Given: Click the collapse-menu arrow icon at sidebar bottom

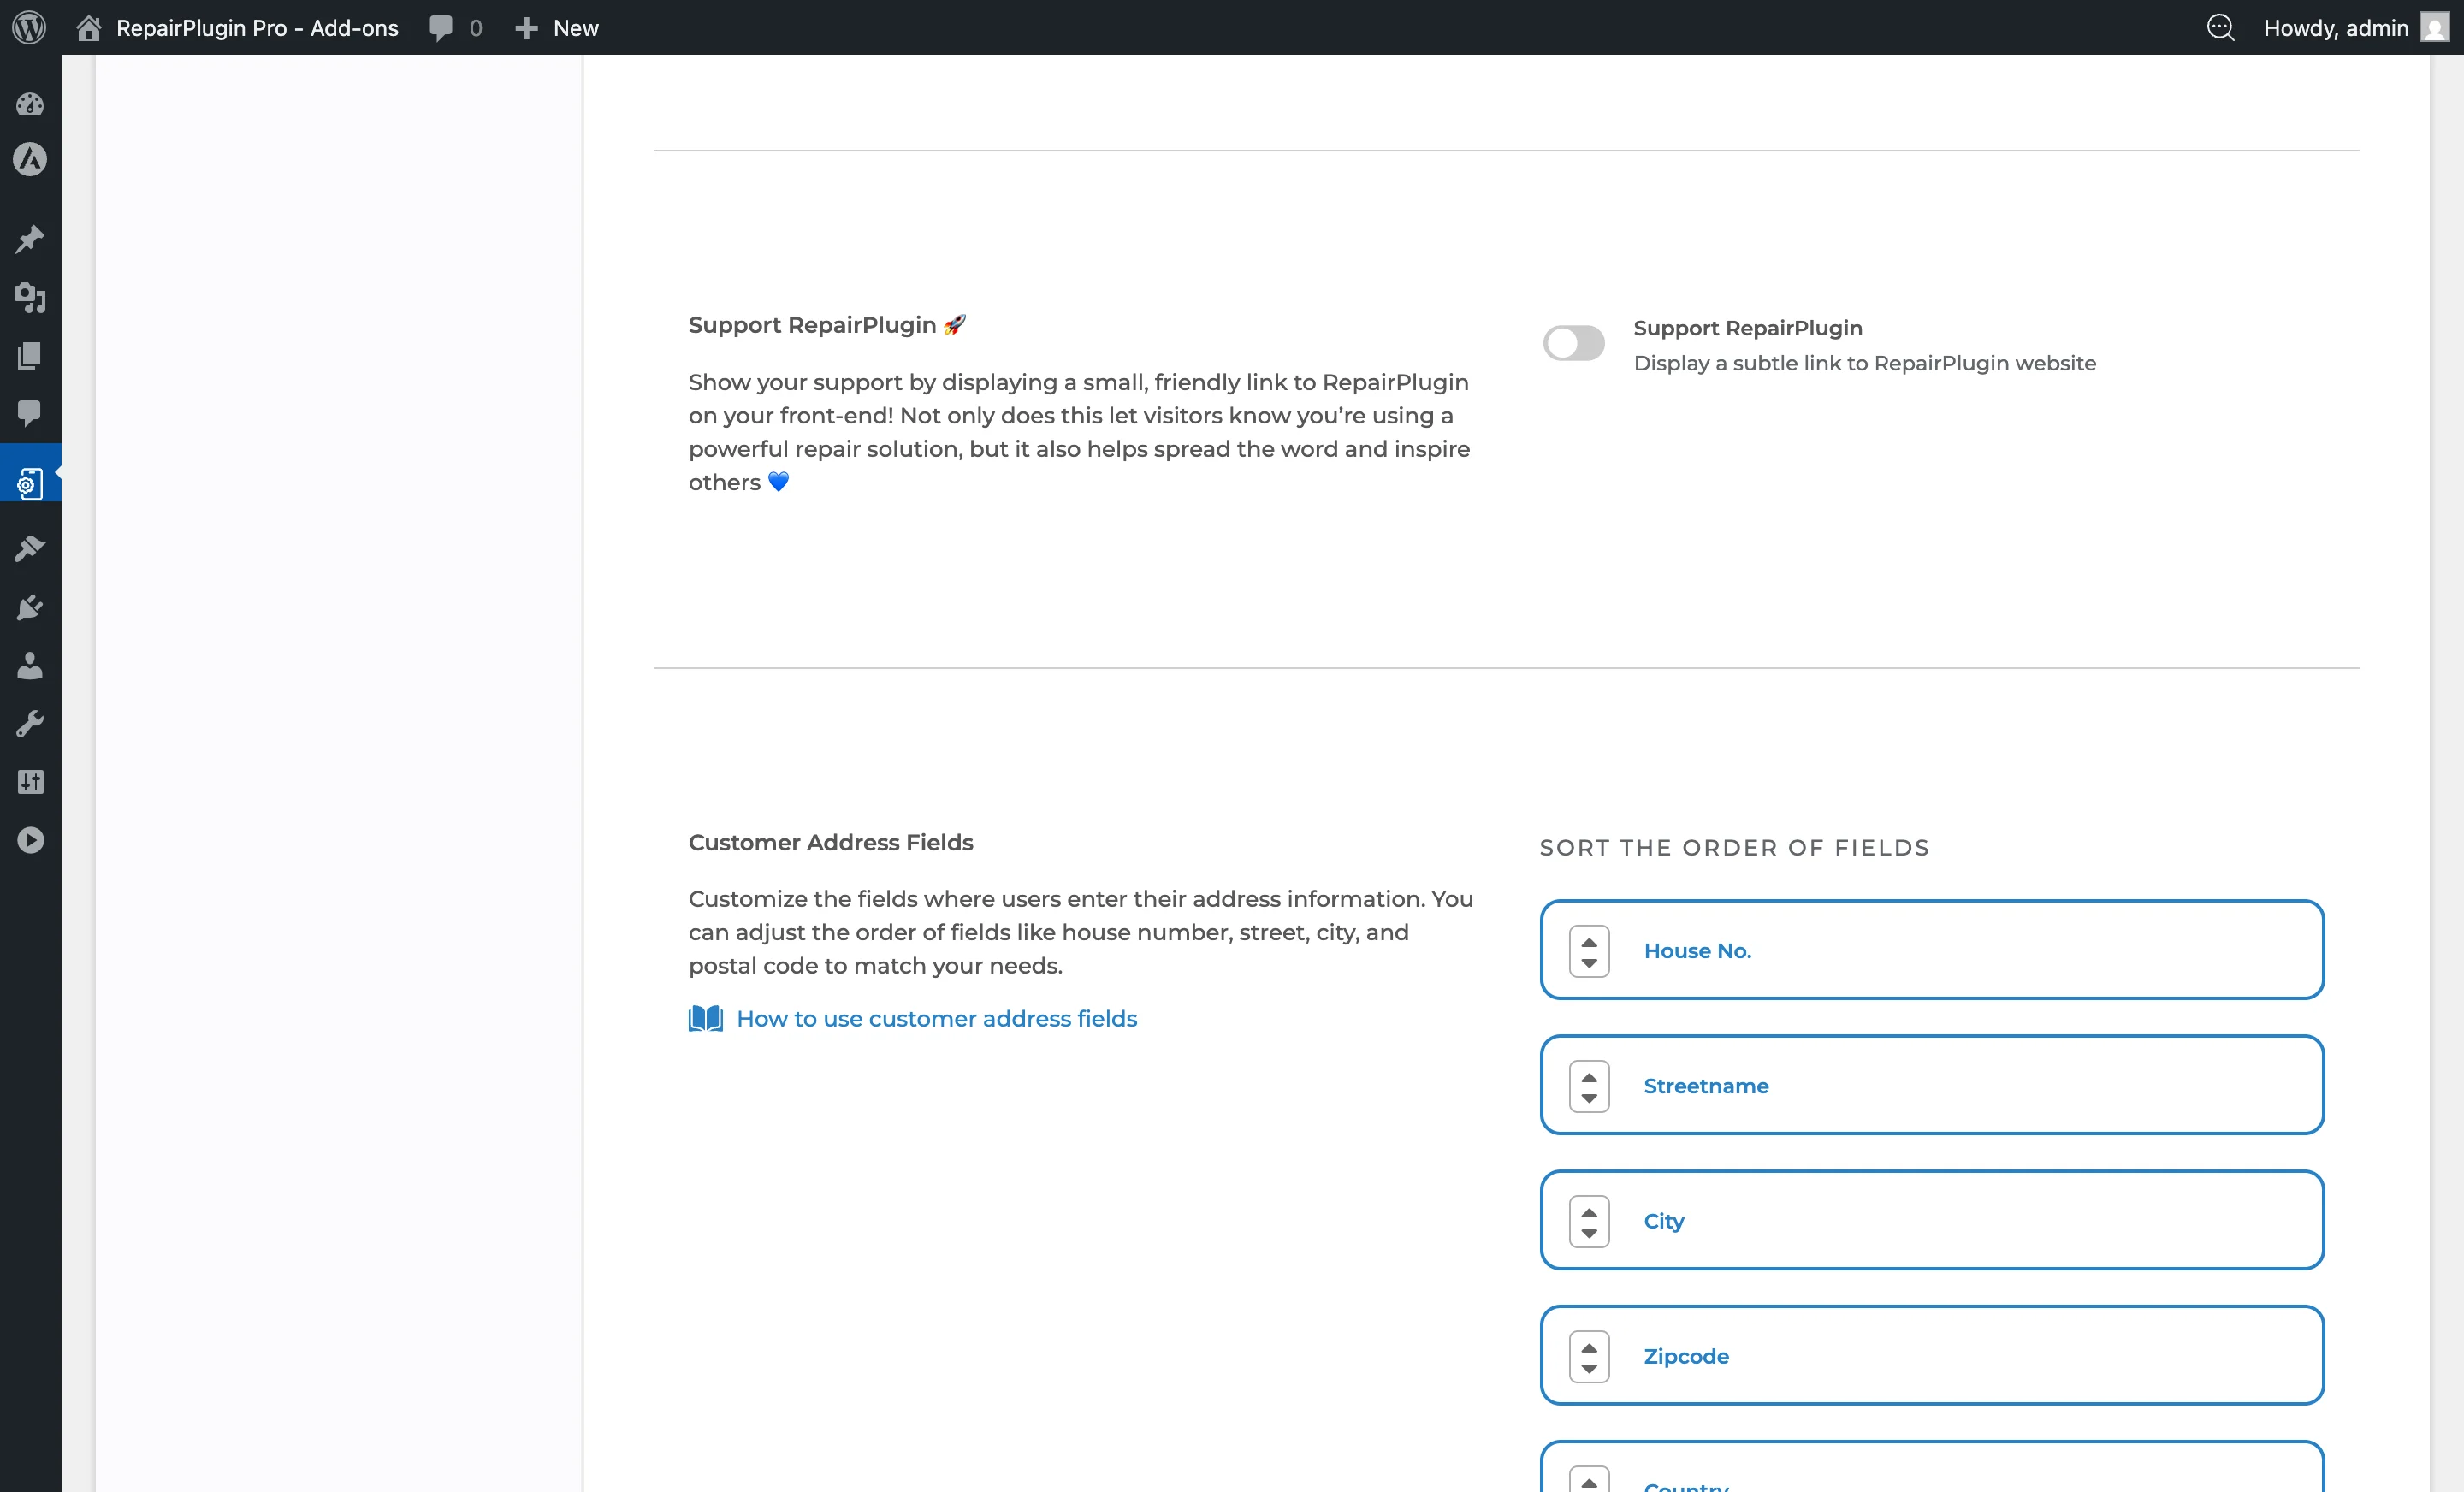Looking at the screenshot, I should [30, 839].
